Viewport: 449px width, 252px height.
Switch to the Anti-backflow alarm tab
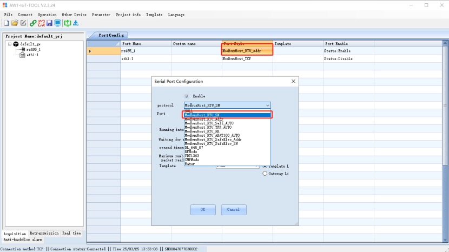point(23,240)
